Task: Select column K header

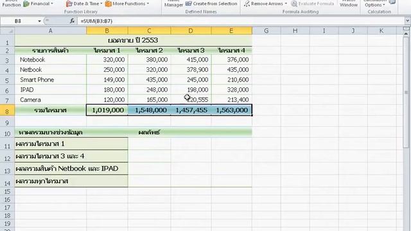Action: point(381,31)
